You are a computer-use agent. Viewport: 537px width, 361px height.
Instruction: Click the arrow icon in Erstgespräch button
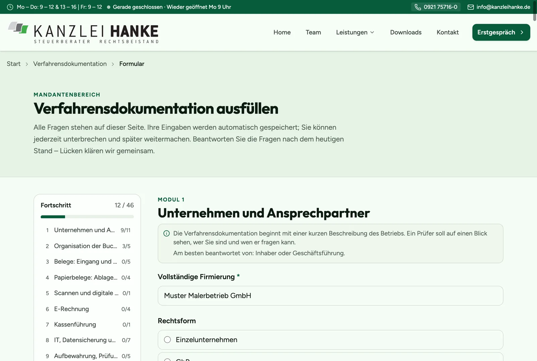(522, 33)
